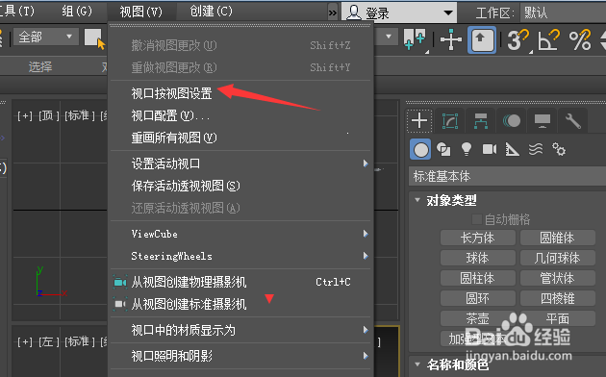Select the Lights bulb category icon
The width and height of the screenshot is (606, 377).
[x=467, y=149]
